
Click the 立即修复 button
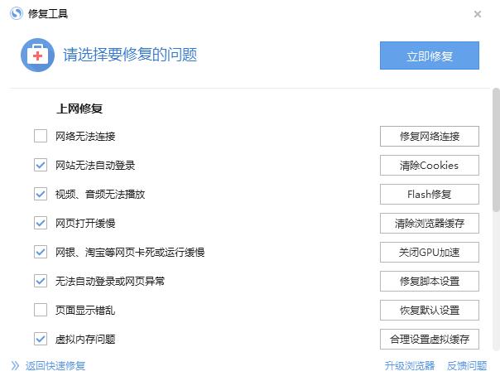pyautogui.click(x=430, y=55)
